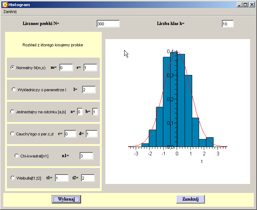
Task: Choose Jednastajny na odcinku [a,b] option
Action: coord(12,112)
